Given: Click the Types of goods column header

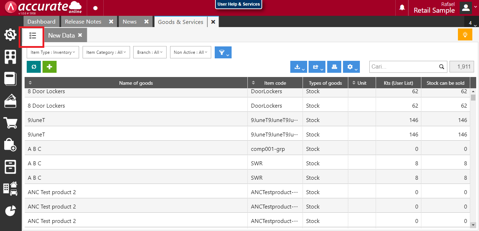Looking at the screenshot, I should 325,83.
